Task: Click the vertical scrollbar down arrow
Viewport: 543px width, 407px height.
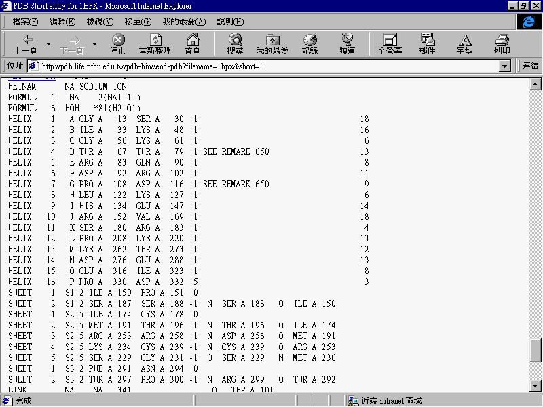Action: click(x=536, y=387)
